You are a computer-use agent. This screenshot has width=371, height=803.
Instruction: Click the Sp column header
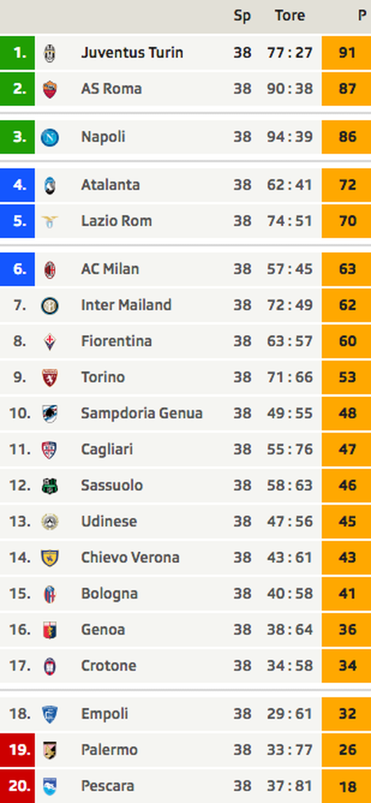pyautogui.click(x=242, y=17)
